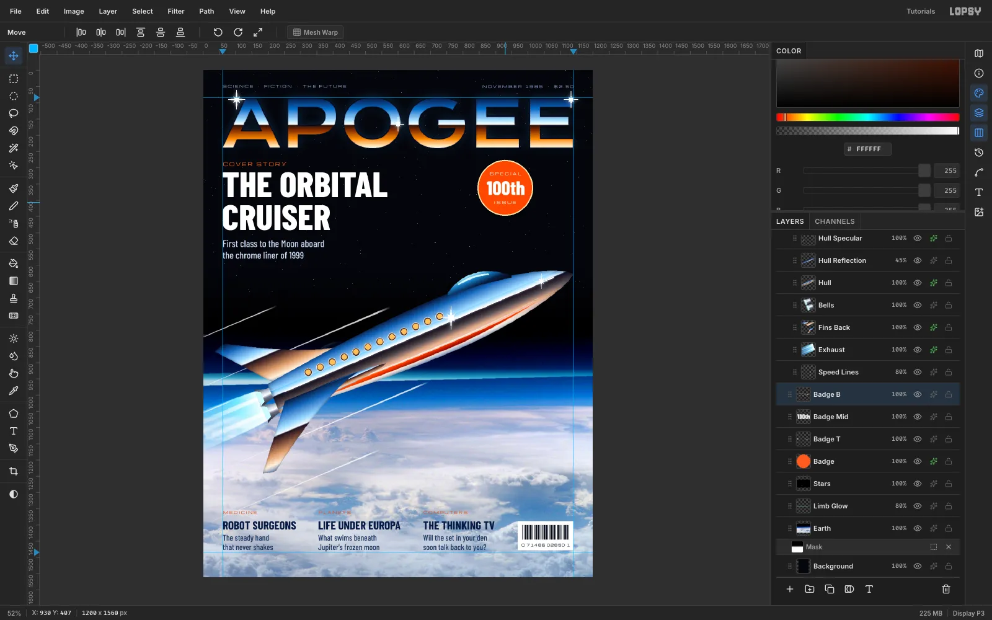Click the expand to fullscreen icon

258,32
